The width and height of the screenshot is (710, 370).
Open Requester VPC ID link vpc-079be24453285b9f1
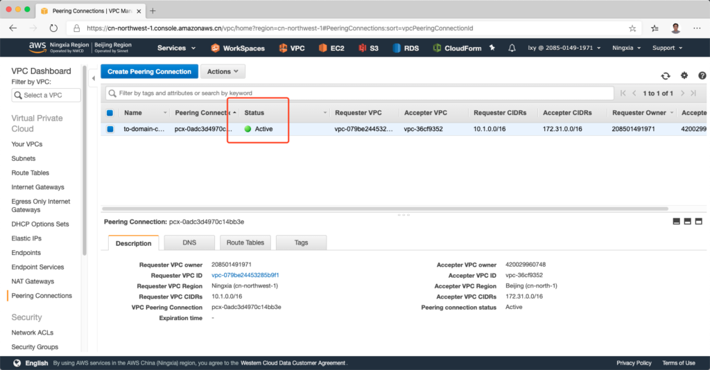point(245,275)
